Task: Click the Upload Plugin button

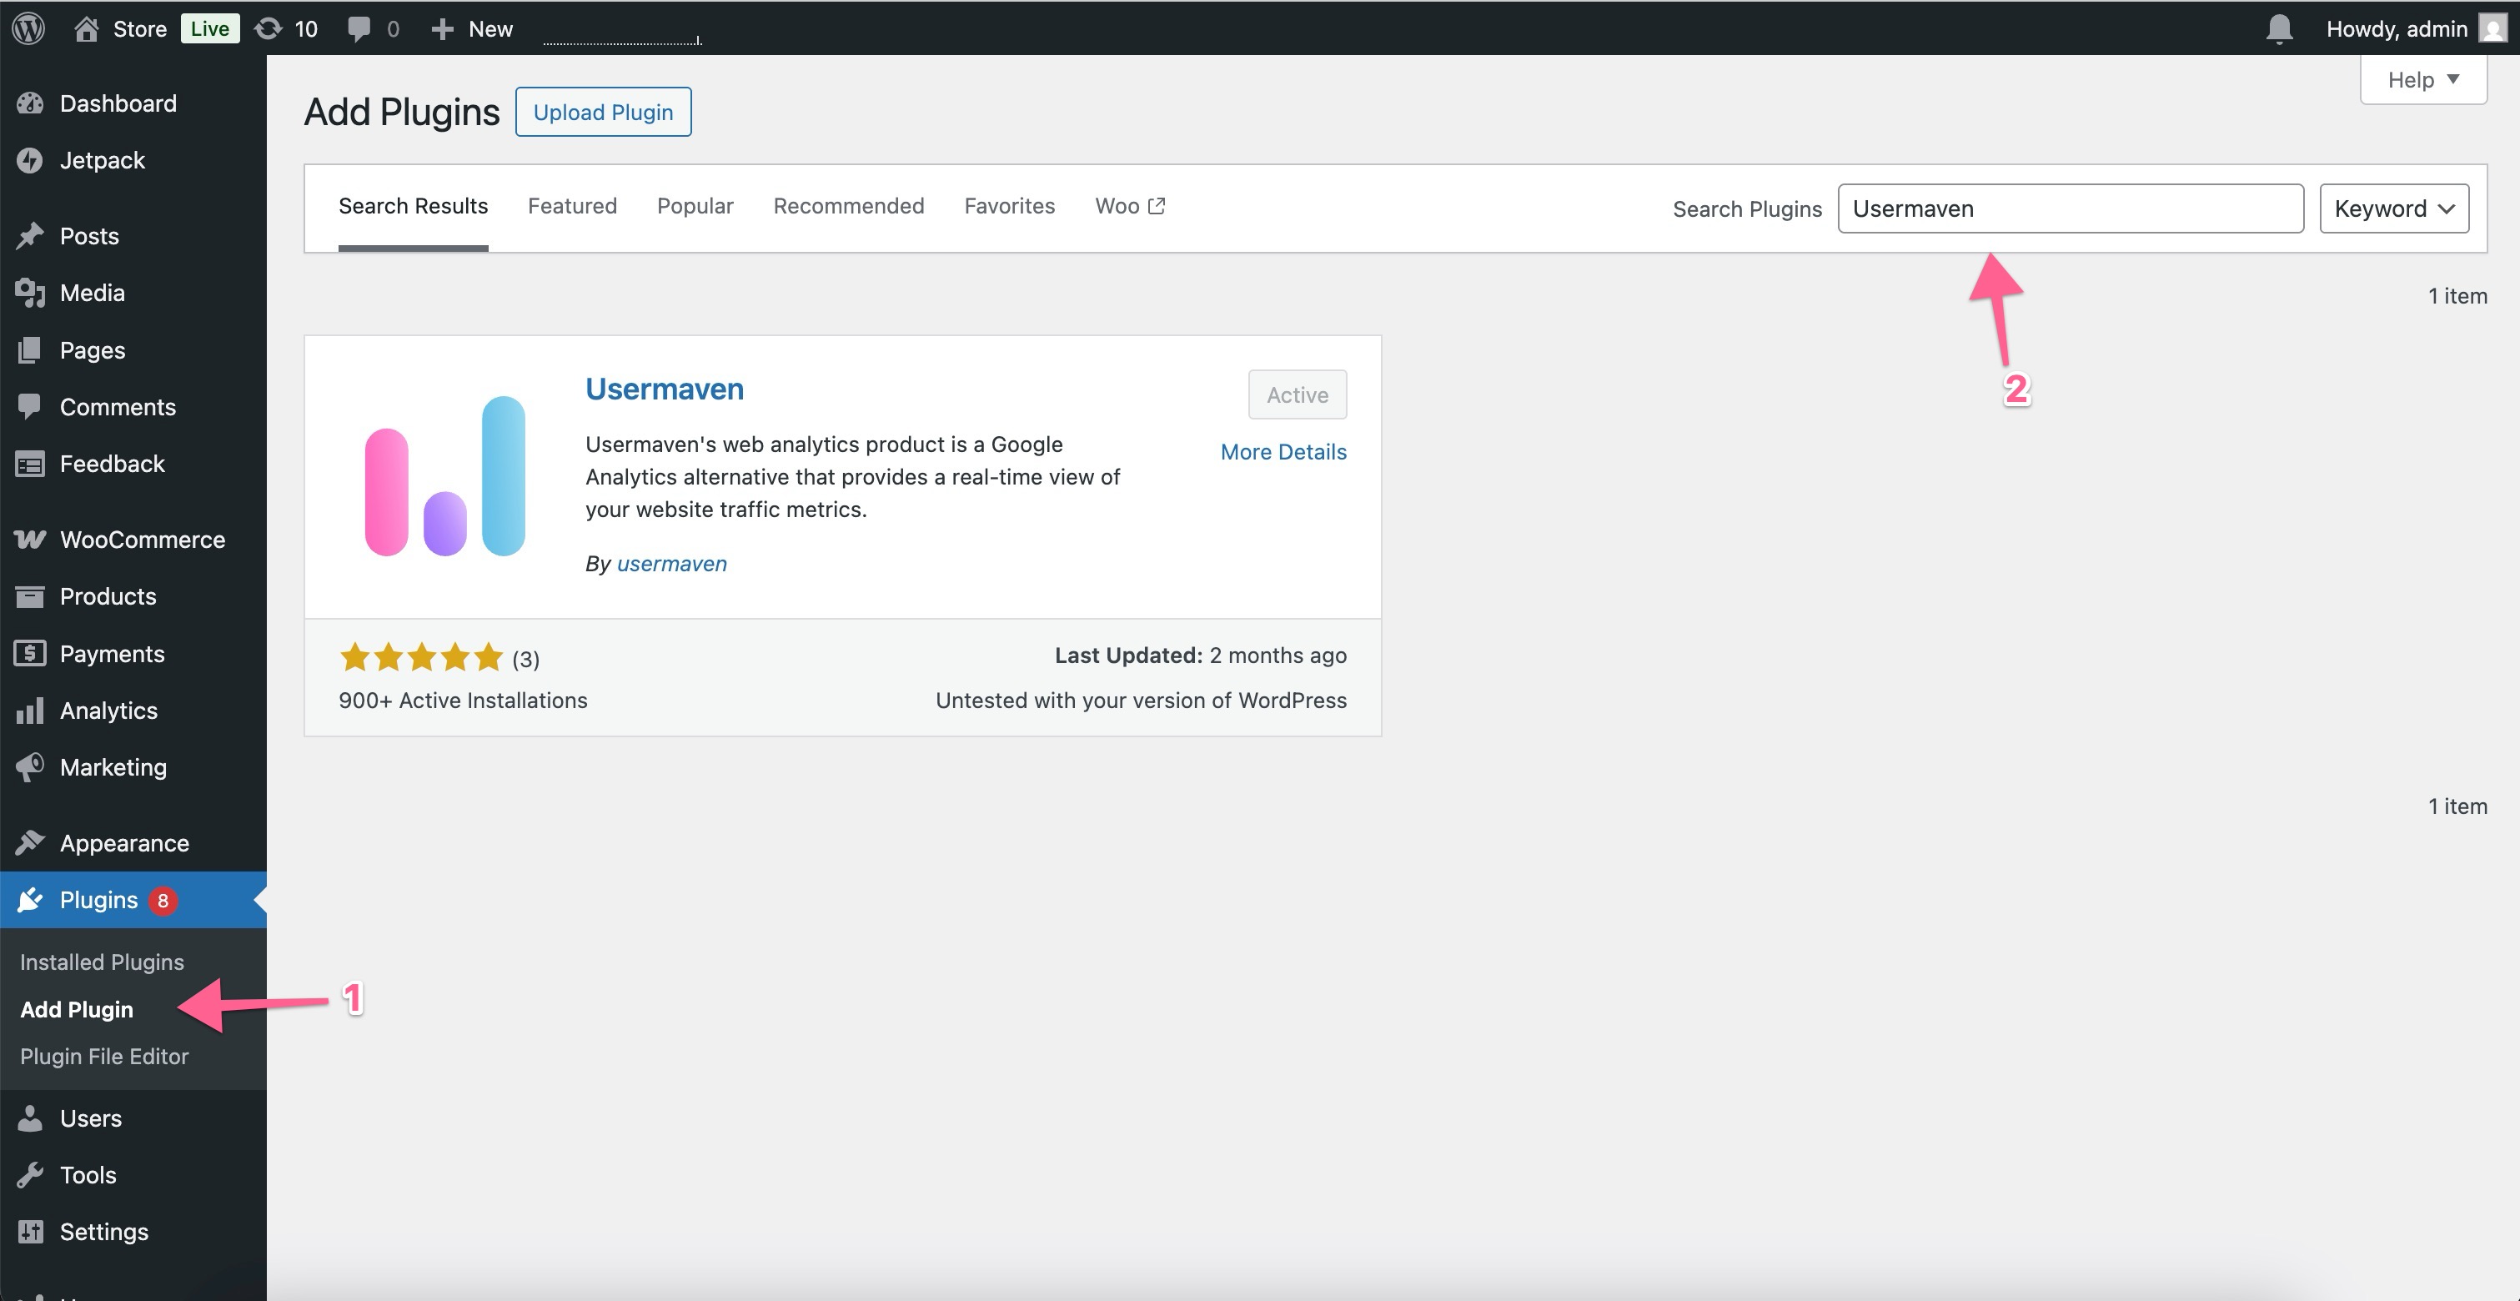Action: pos(603,112)
